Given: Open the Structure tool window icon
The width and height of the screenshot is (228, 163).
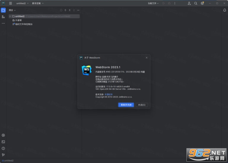Looking at the screenshot, I should pyautogui.click(x=3, y=17).
